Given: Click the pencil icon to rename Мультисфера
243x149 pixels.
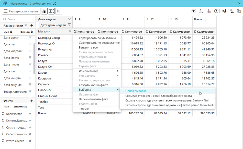Looking at the screenshot, I should coord(54,4).
